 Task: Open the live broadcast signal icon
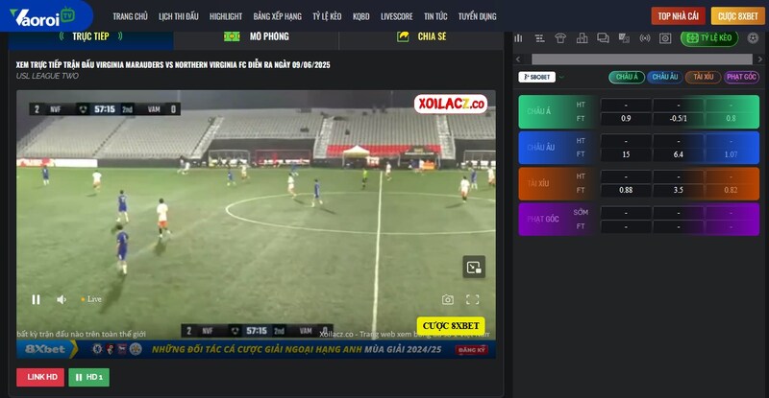point(645,38)
